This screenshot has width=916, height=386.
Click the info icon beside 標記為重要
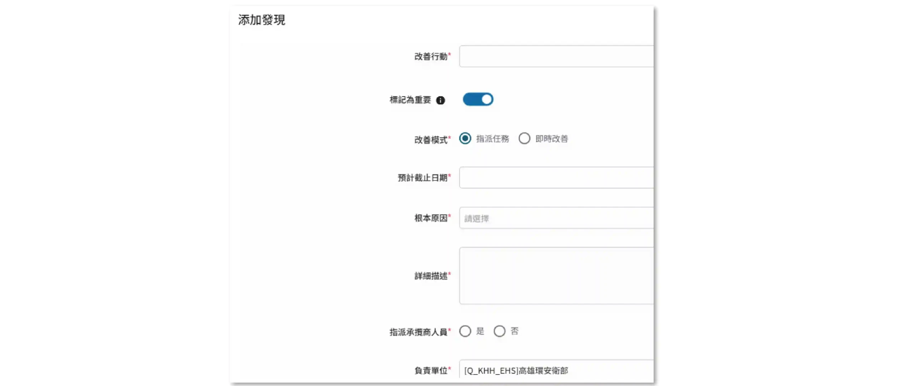440,100
